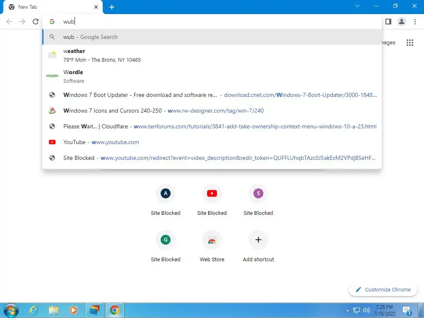Choose the weather suggestion for The Bronx
The width and height of the screenshot is (424, 318).
(212, 55)
